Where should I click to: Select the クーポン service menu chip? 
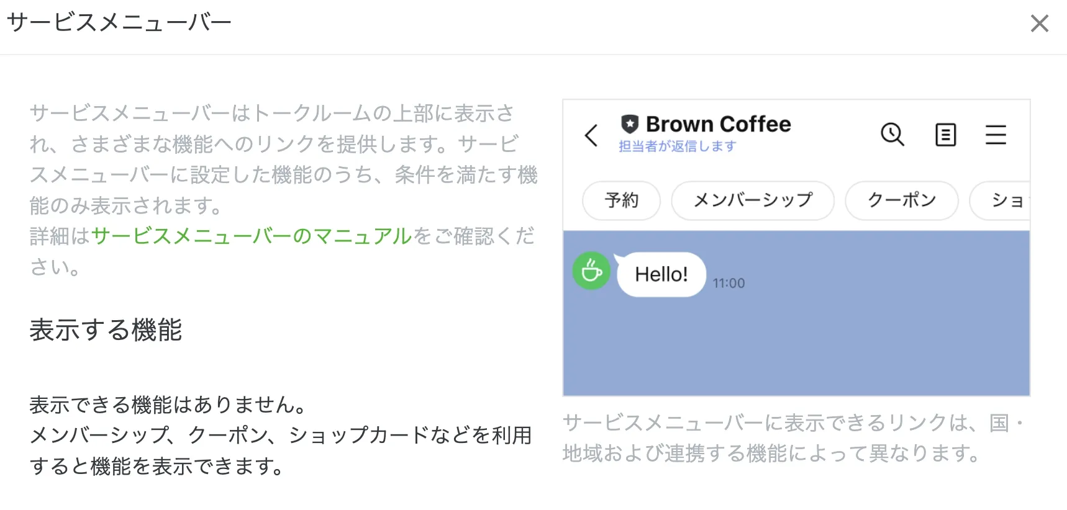pyautogui.click(x=902, y=200)
